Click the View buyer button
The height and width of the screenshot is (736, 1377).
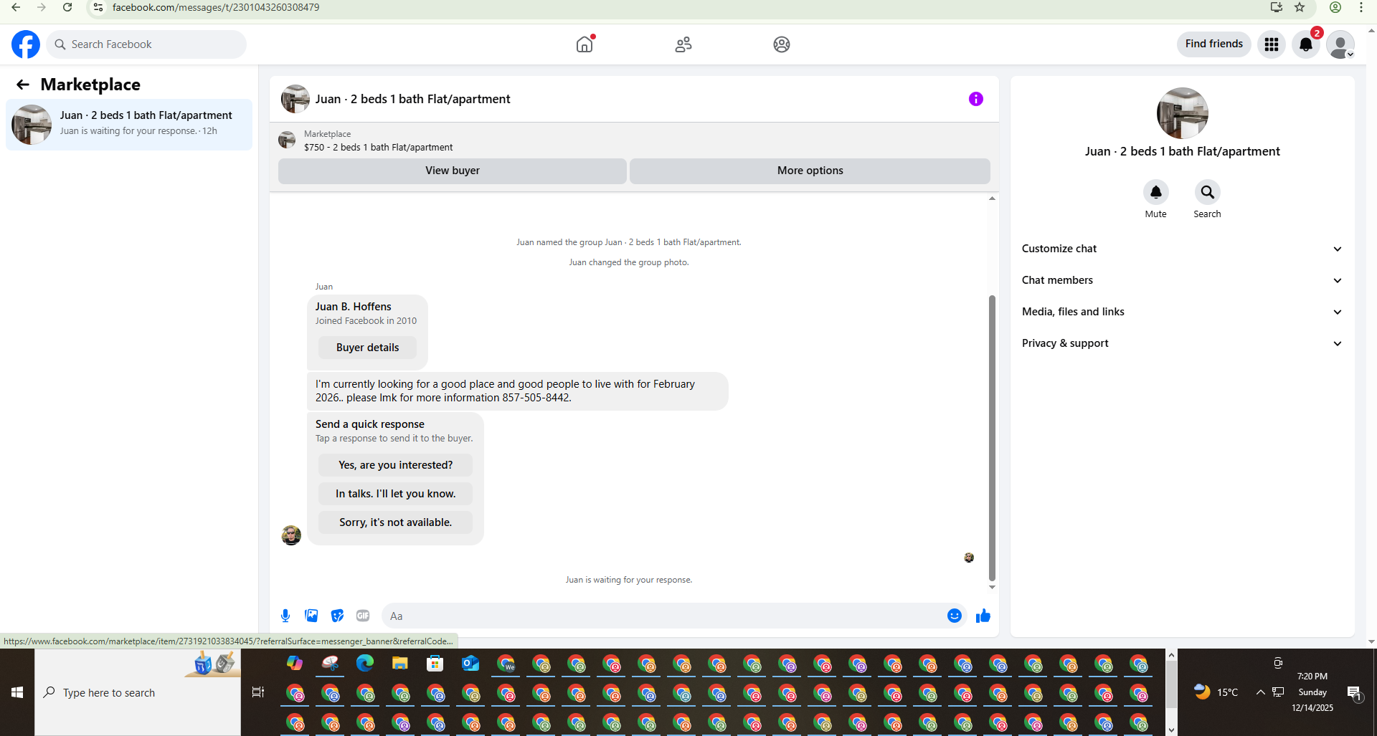pos(453,171)
